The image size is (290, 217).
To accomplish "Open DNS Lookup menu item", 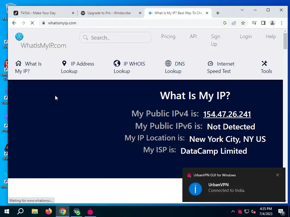I will pos(175,67).
